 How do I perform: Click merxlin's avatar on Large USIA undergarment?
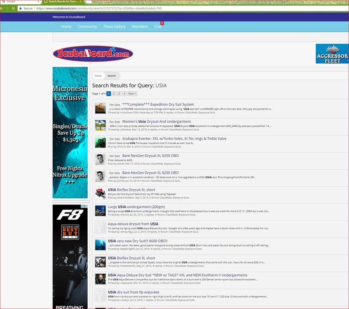click(100, 211)
